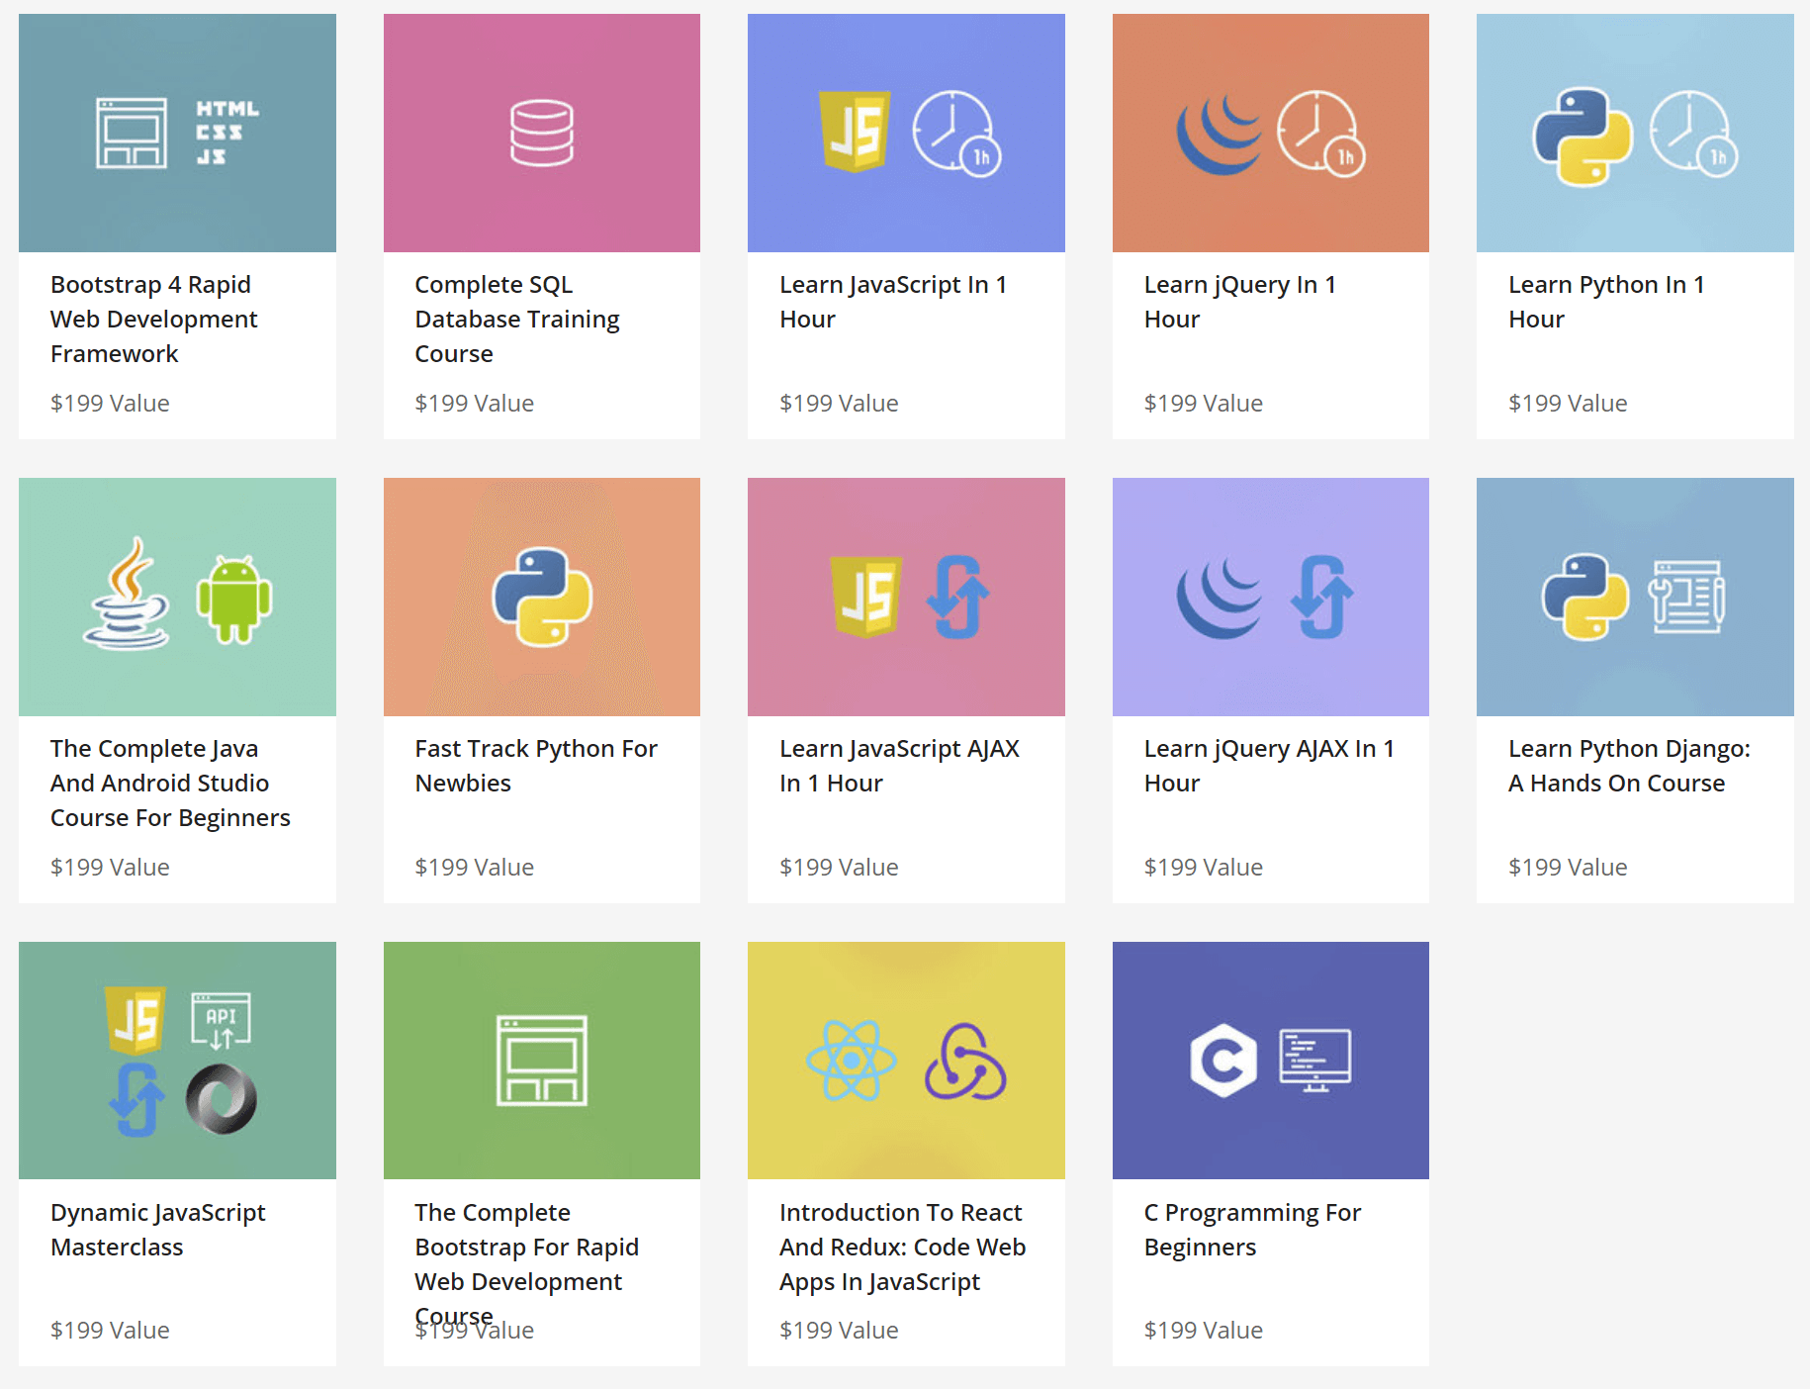Click the clock icon on Learn jQuery card
The width and height of the screenshot is (1810, 1389).
[1318, 133]
